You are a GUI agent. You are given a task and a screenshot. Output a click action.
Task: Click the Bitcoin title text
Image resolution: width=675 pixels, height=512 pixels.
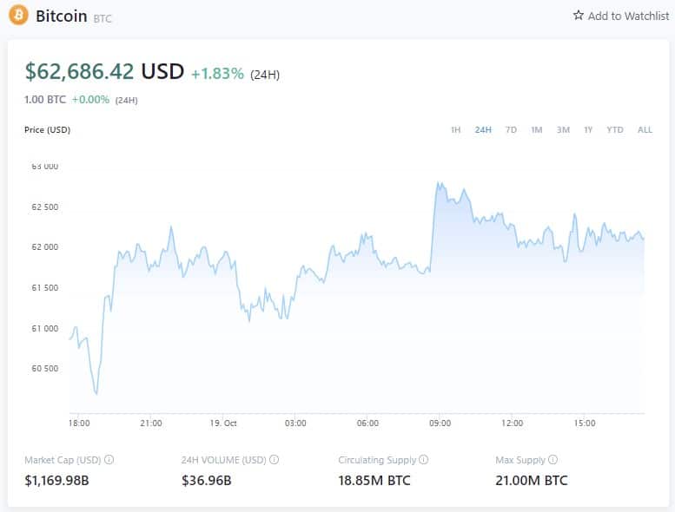[x=61, y=16]
